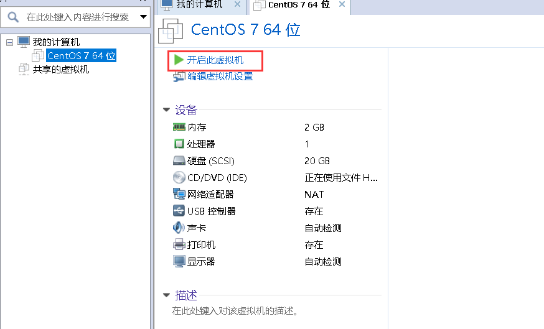
Task: Click the 内存 memory icon
Action: coord(179,127)
